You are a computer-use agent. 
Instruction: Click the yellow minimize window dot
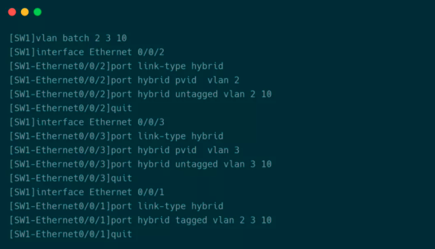pyautogui.click(x=25, y=12)
